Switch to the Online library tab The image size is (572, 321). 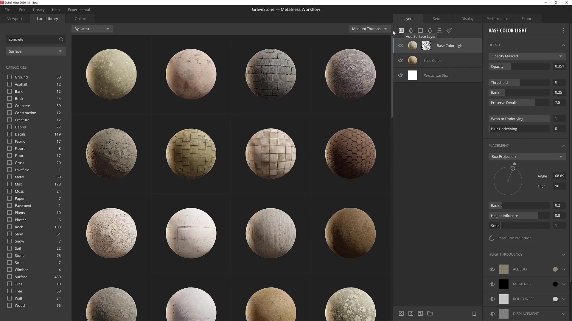click(80, 18)
